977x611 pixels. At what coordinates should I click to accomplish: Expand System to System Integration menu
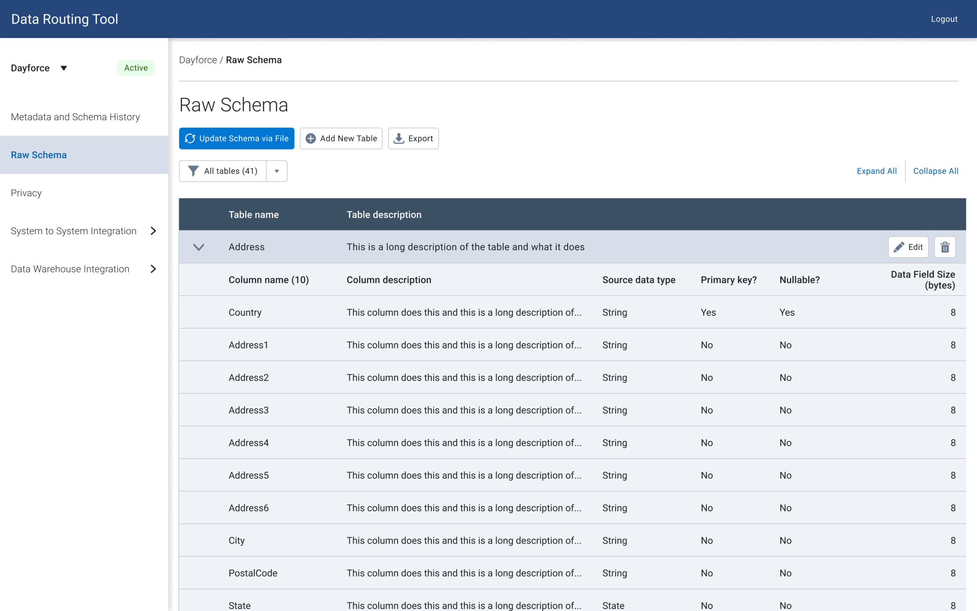(153, 231)
